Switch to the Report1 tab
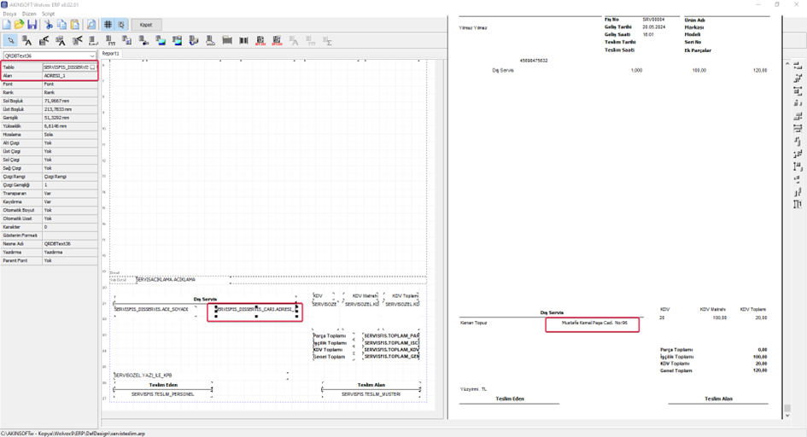This screenshot has width=807, height=437. tap(110, 54)
